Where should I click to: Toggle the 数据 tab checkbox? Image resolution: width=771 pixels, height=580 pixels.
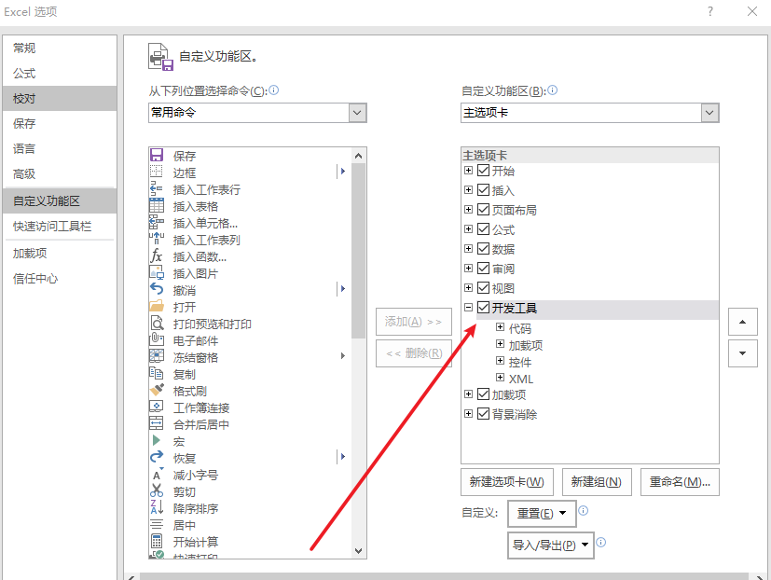(483, 248)
